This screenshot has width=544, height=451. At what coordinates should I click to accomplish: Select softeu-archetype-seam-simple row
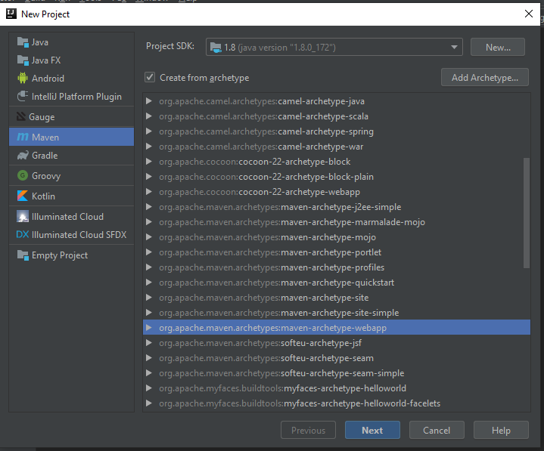tap(337, 373)
